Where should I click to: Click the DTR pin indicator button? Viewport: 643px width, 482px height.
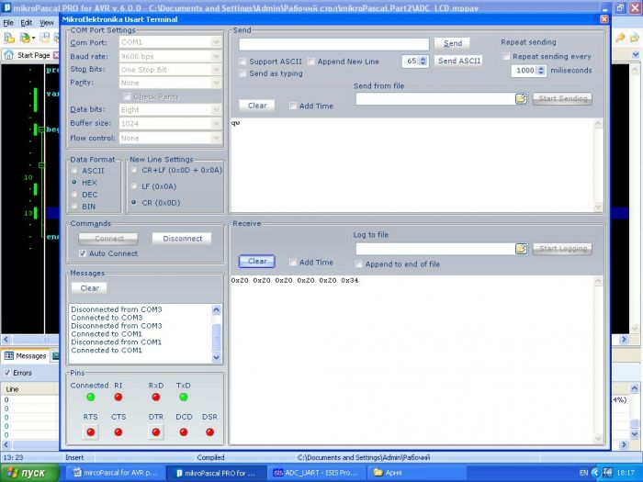pos(156,432)
